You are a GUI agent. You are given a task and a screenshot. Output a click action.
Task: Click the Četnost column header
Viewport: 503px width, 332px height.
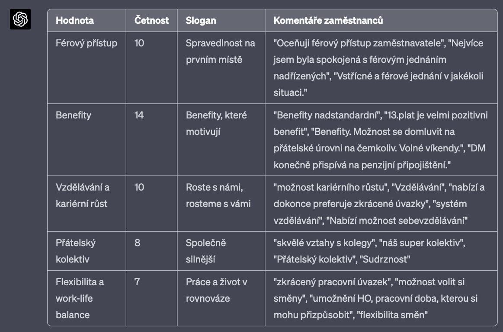151,20
